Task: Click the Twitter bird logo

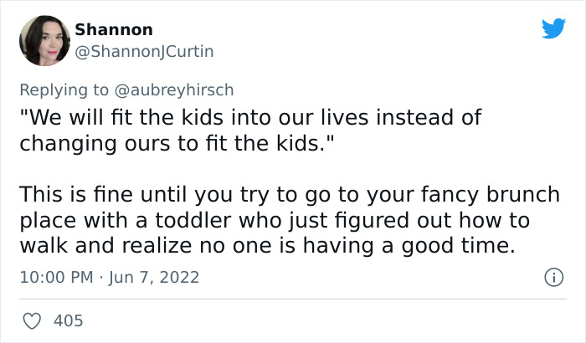Action: [553, 28]
